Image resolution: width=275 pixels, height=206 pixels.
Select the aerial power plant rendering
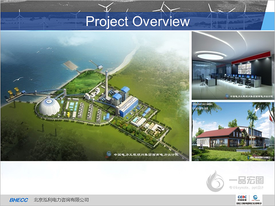95,96
